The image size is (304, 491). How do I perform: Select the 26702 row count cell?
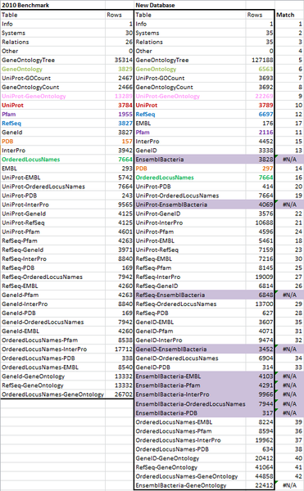click(x=120, y=394)
